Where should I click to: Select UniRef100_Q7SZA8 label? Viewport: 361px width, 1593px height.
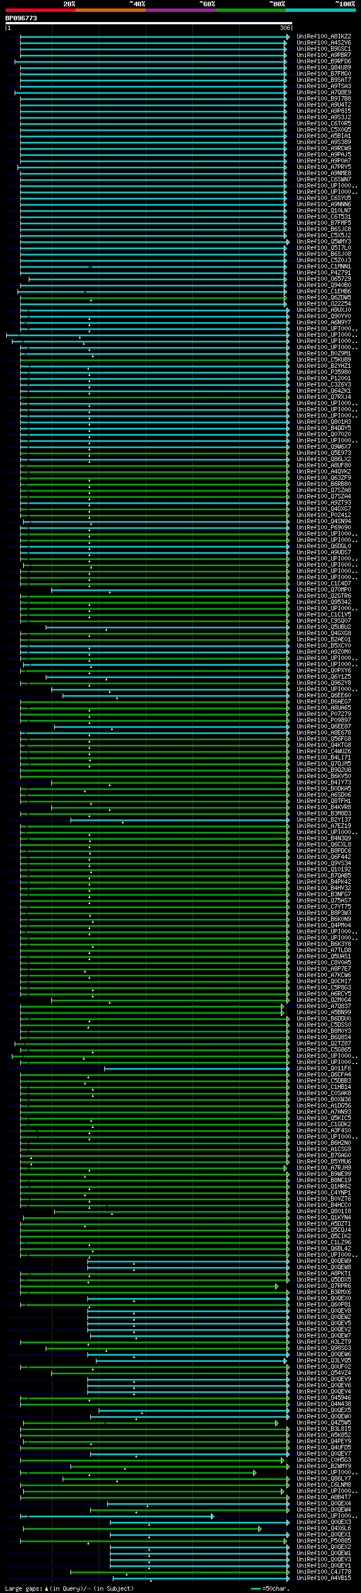(324, 491)
